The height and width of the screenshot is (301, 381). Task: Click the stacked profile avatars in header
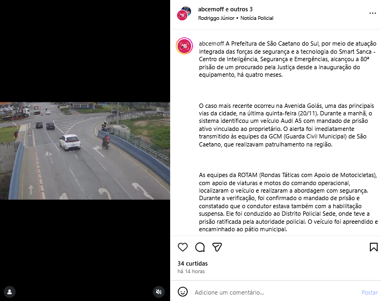(x=184, y=13)
